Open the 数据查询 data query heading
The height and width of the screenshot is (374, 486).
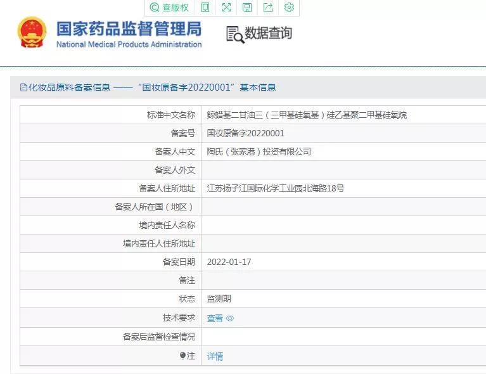click(269, 34)
